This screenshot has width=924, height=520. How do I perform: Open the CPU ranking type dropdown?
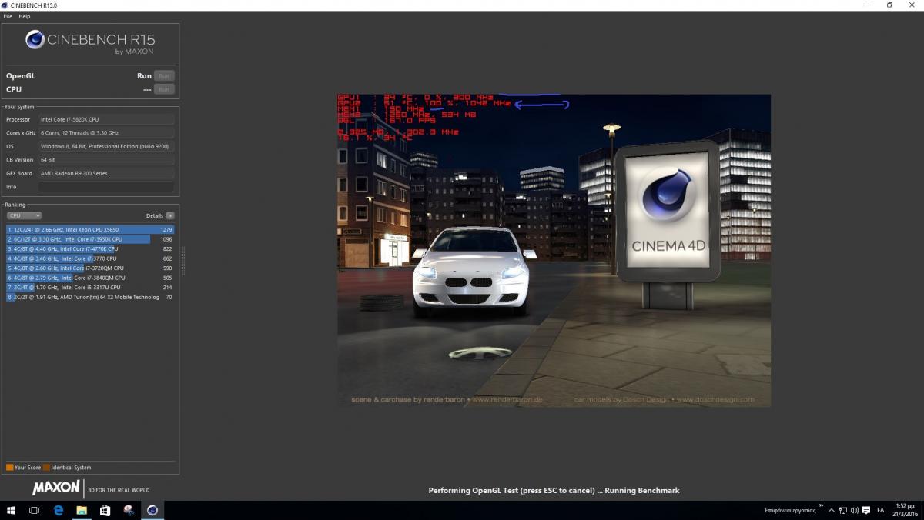pos(24,215)
